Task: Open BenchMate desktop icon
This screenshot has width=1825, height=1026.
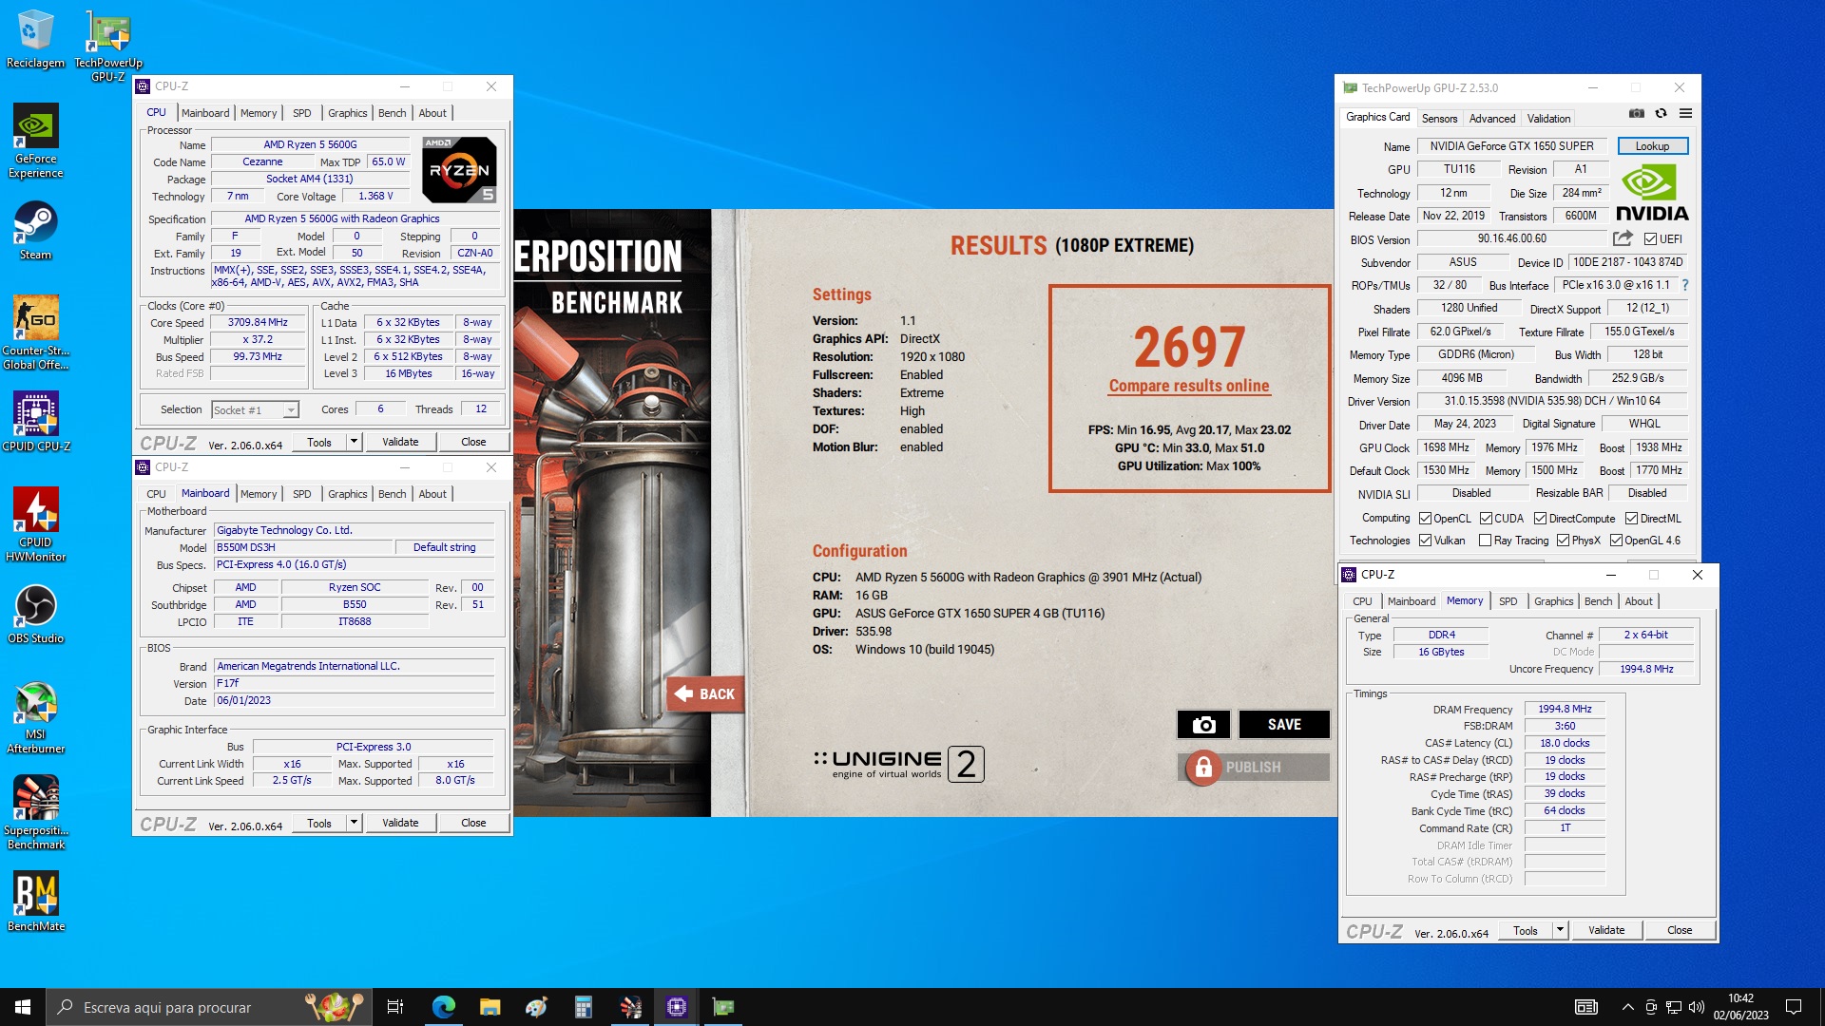Action: (35, 901)
